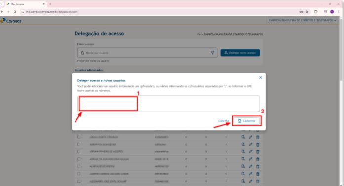Tick the checkbox of the first fully visible user row
Image resolution: width=344 pixels, height=186 pixels.
(79, 137)
